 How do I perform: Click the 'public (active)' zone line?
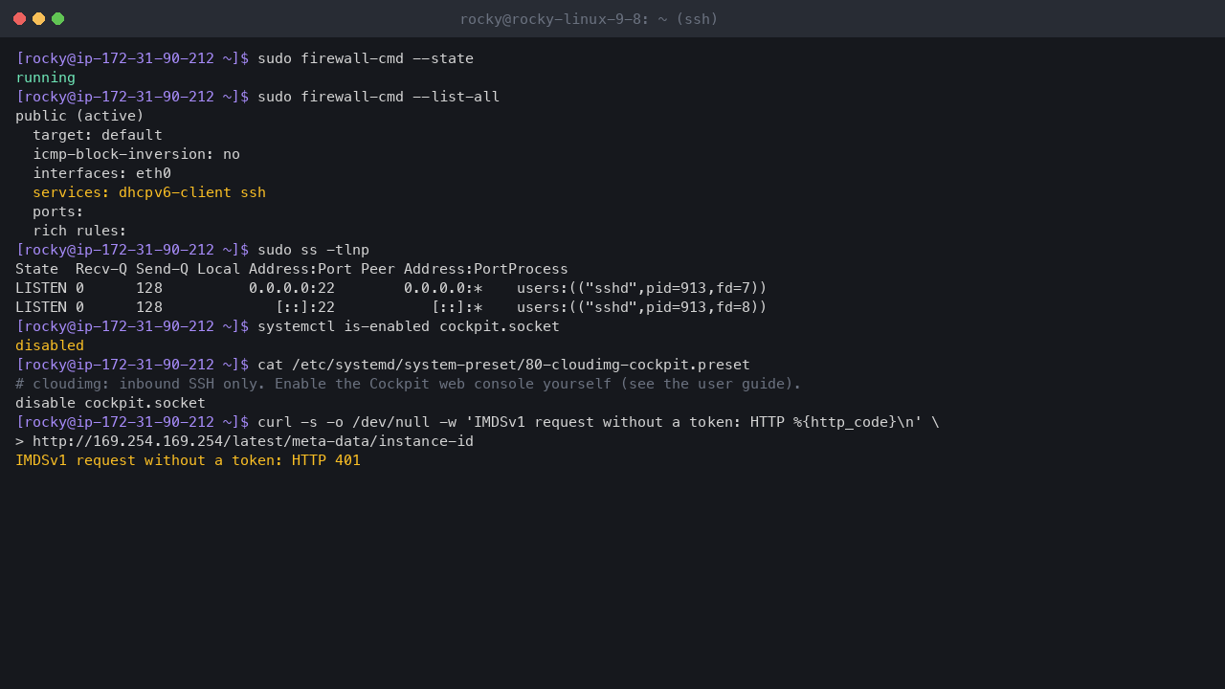[x=79, y=116]
